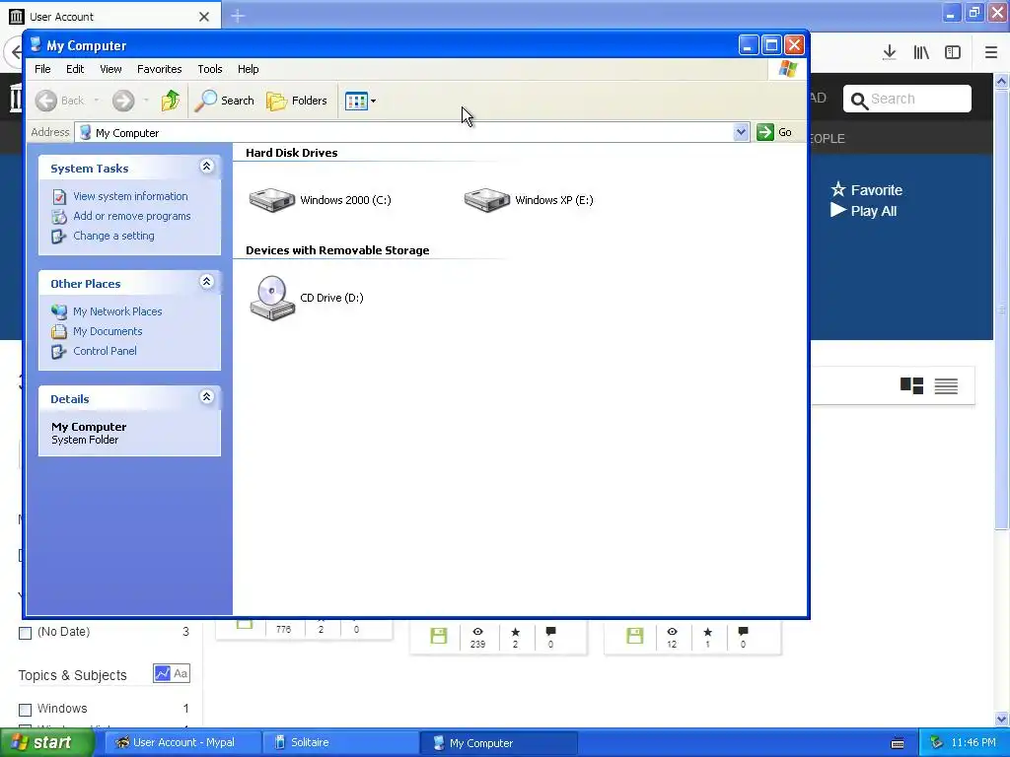Toggle the browser sidebar icon
The image size is (1010, 757).
coord(953,52)
